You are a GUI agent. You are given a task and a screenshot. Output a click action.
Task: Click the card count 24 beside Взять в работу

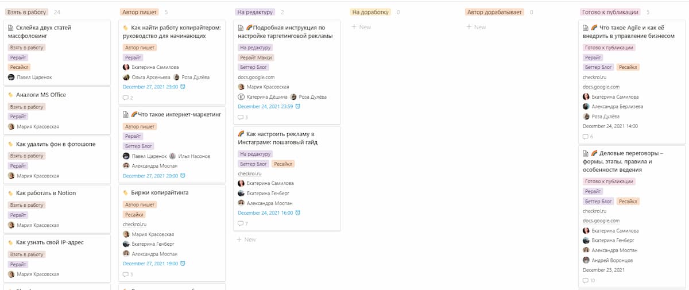pyautogui.click(x=56, y=12)
